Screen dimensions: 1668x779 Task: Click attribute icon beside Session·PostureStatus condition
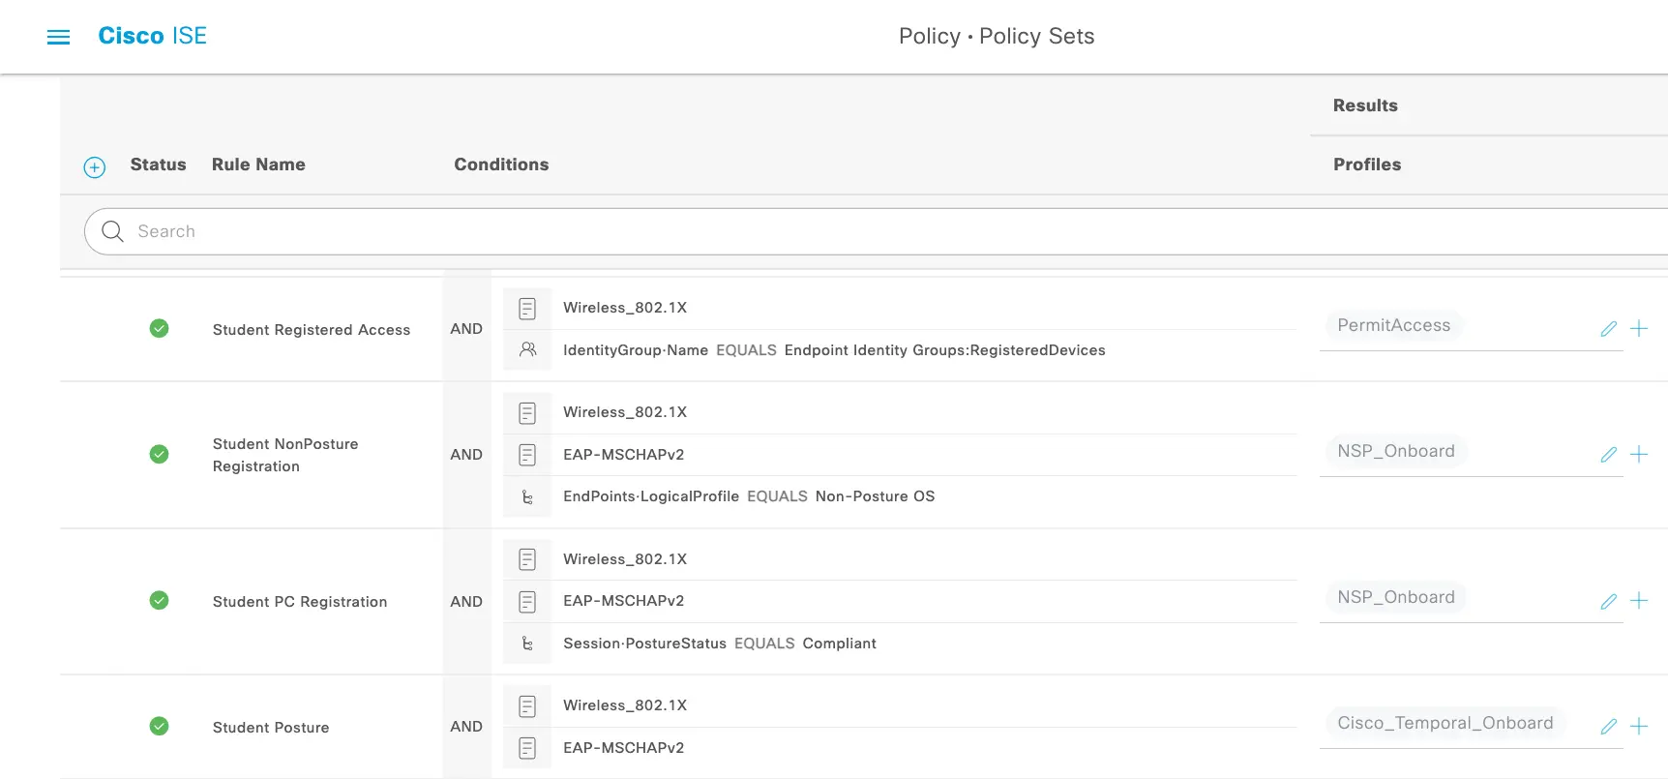point(527,644)
